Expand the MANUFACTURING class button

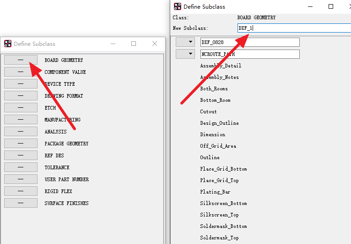click(21, 120)
